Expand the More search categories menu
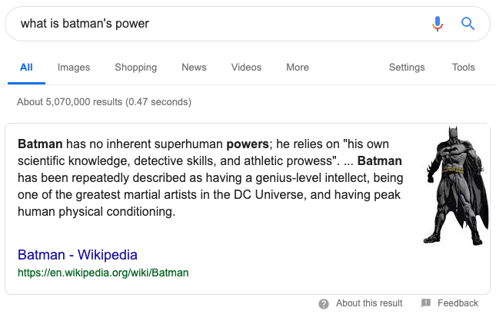 coord(297,68)
